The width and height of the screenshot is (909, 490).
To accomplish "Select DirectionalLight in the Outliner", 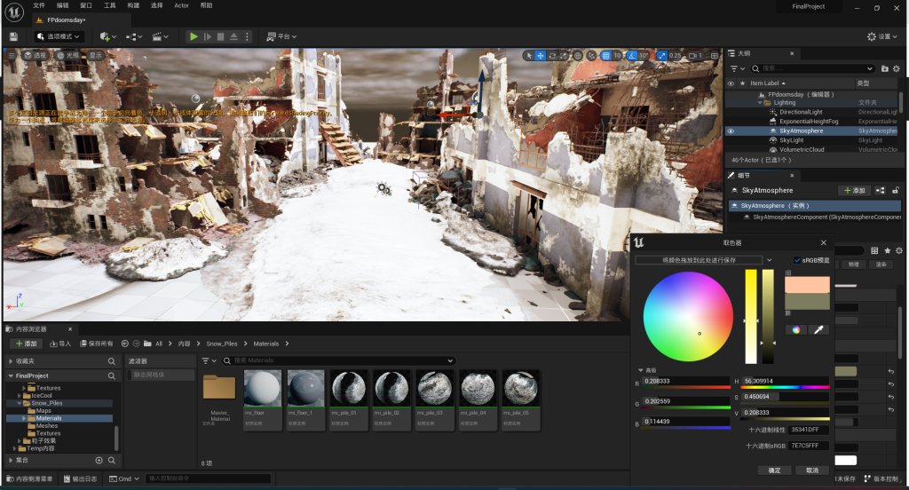I will pyautogui.click(x=801, y=112).
